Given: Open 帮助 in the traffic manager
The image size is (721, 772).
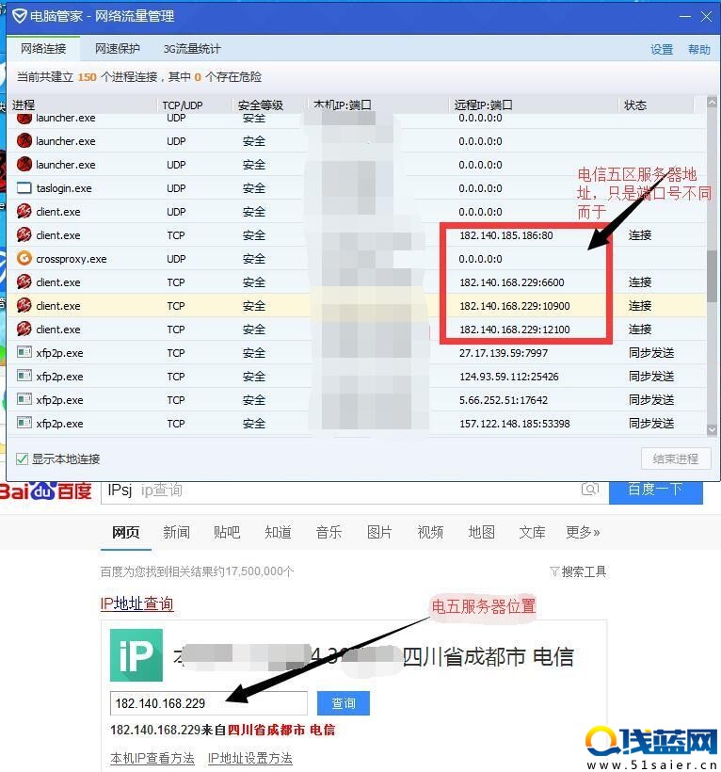Looking at the screenshot, I should coord(698,50).
